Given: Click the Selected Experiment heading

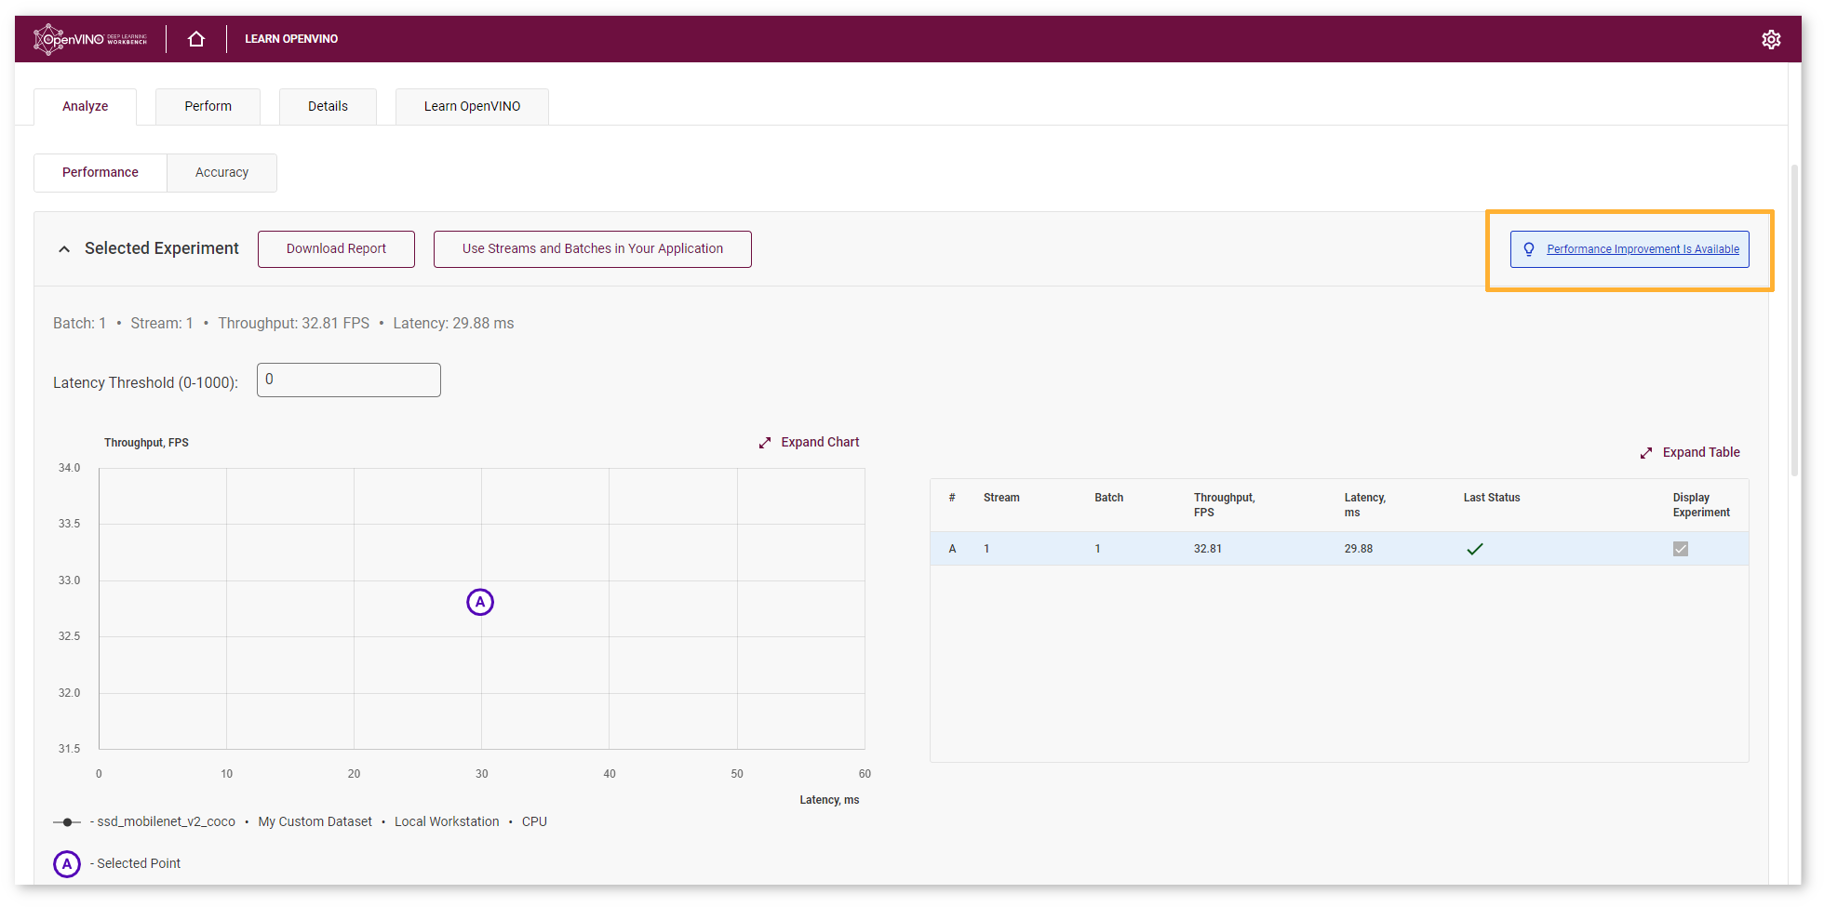Looking at the screenshot, I should [162, 249].
